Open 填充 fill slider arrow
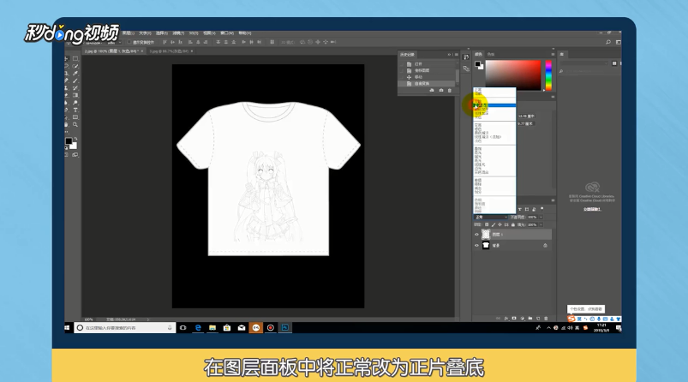 point(541,224)
